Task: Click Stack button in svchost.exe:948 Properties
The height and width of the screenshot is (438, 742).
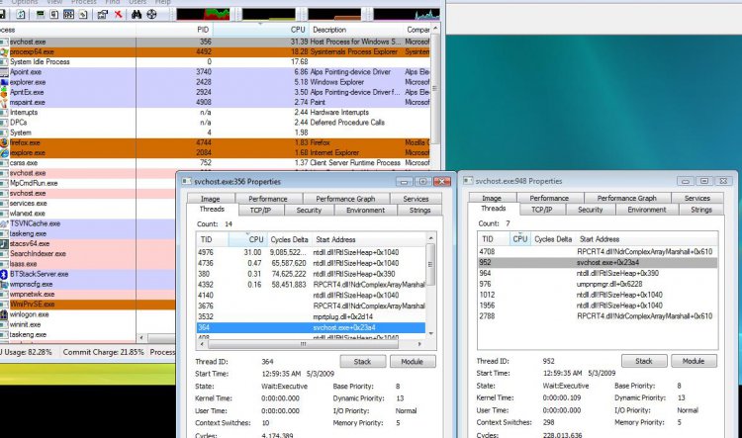Action: [644, 361]
